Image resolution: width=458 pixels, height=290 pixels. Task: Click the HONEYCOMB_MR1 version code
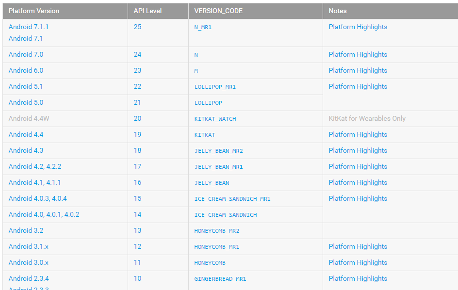(x=217, y=247)
